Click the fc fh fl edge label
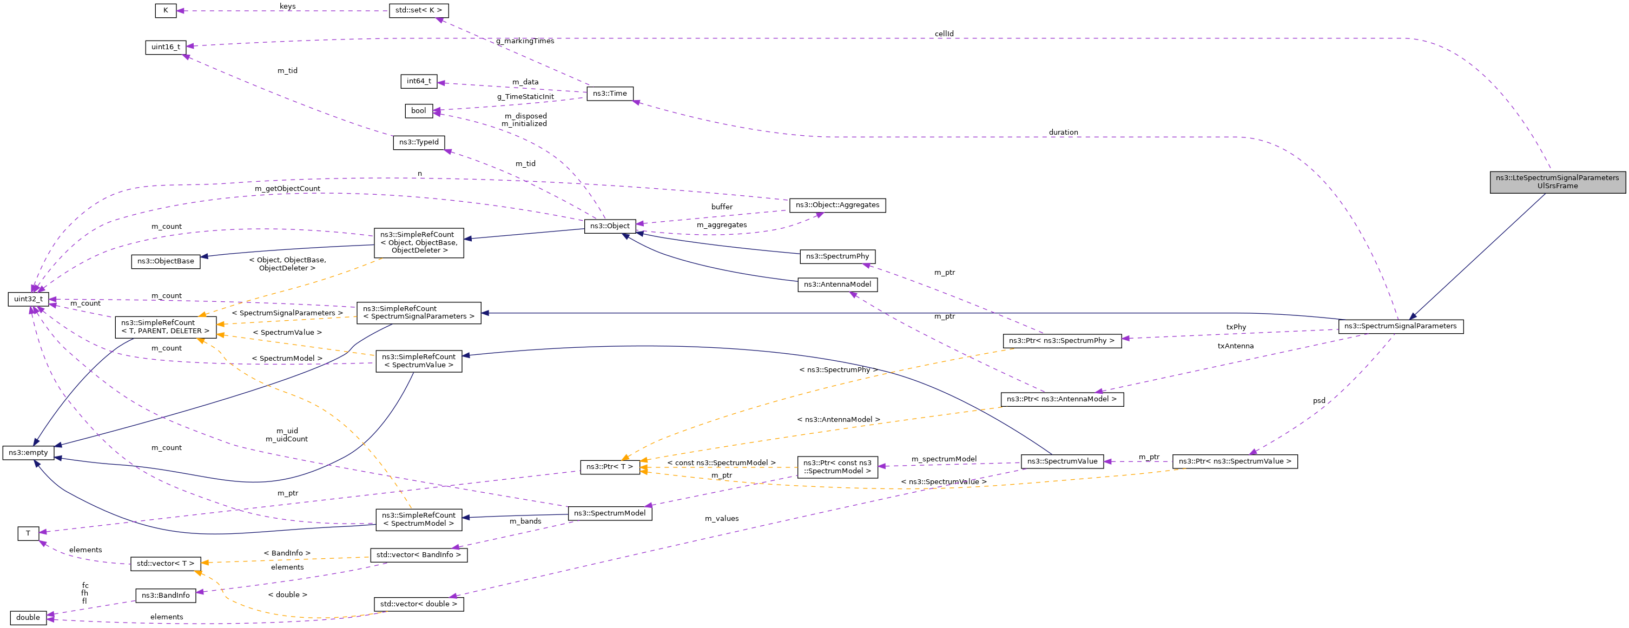1629x628 pixels. point(85,593)
